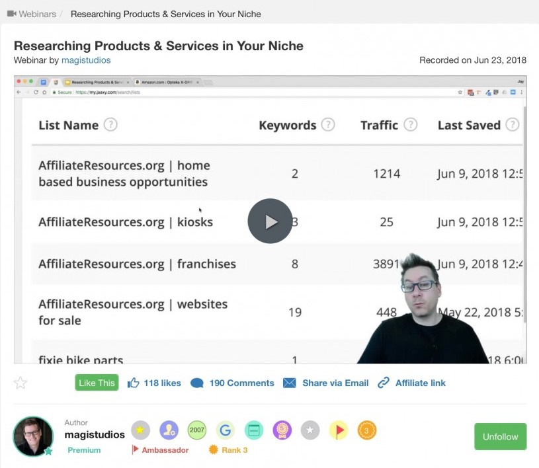The image size is (539, 468).
Task: Click traffic value 1214
Action: [x=387, y=174]
